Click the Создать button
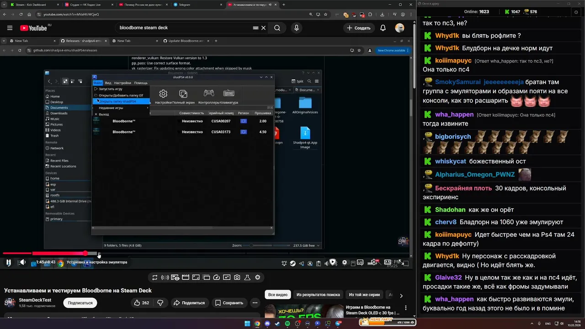This screenshot has height=329, width=585. pos(358,28)
